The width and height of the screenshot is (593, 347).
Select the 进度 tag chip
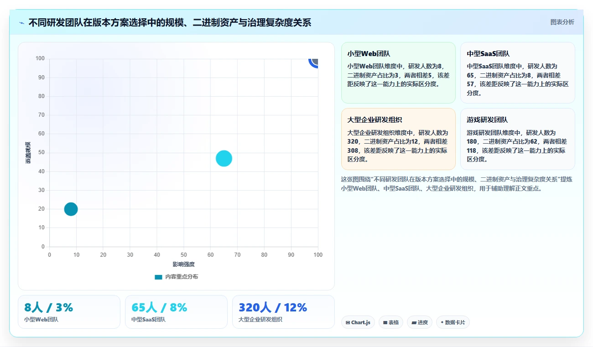coord(420,322)
